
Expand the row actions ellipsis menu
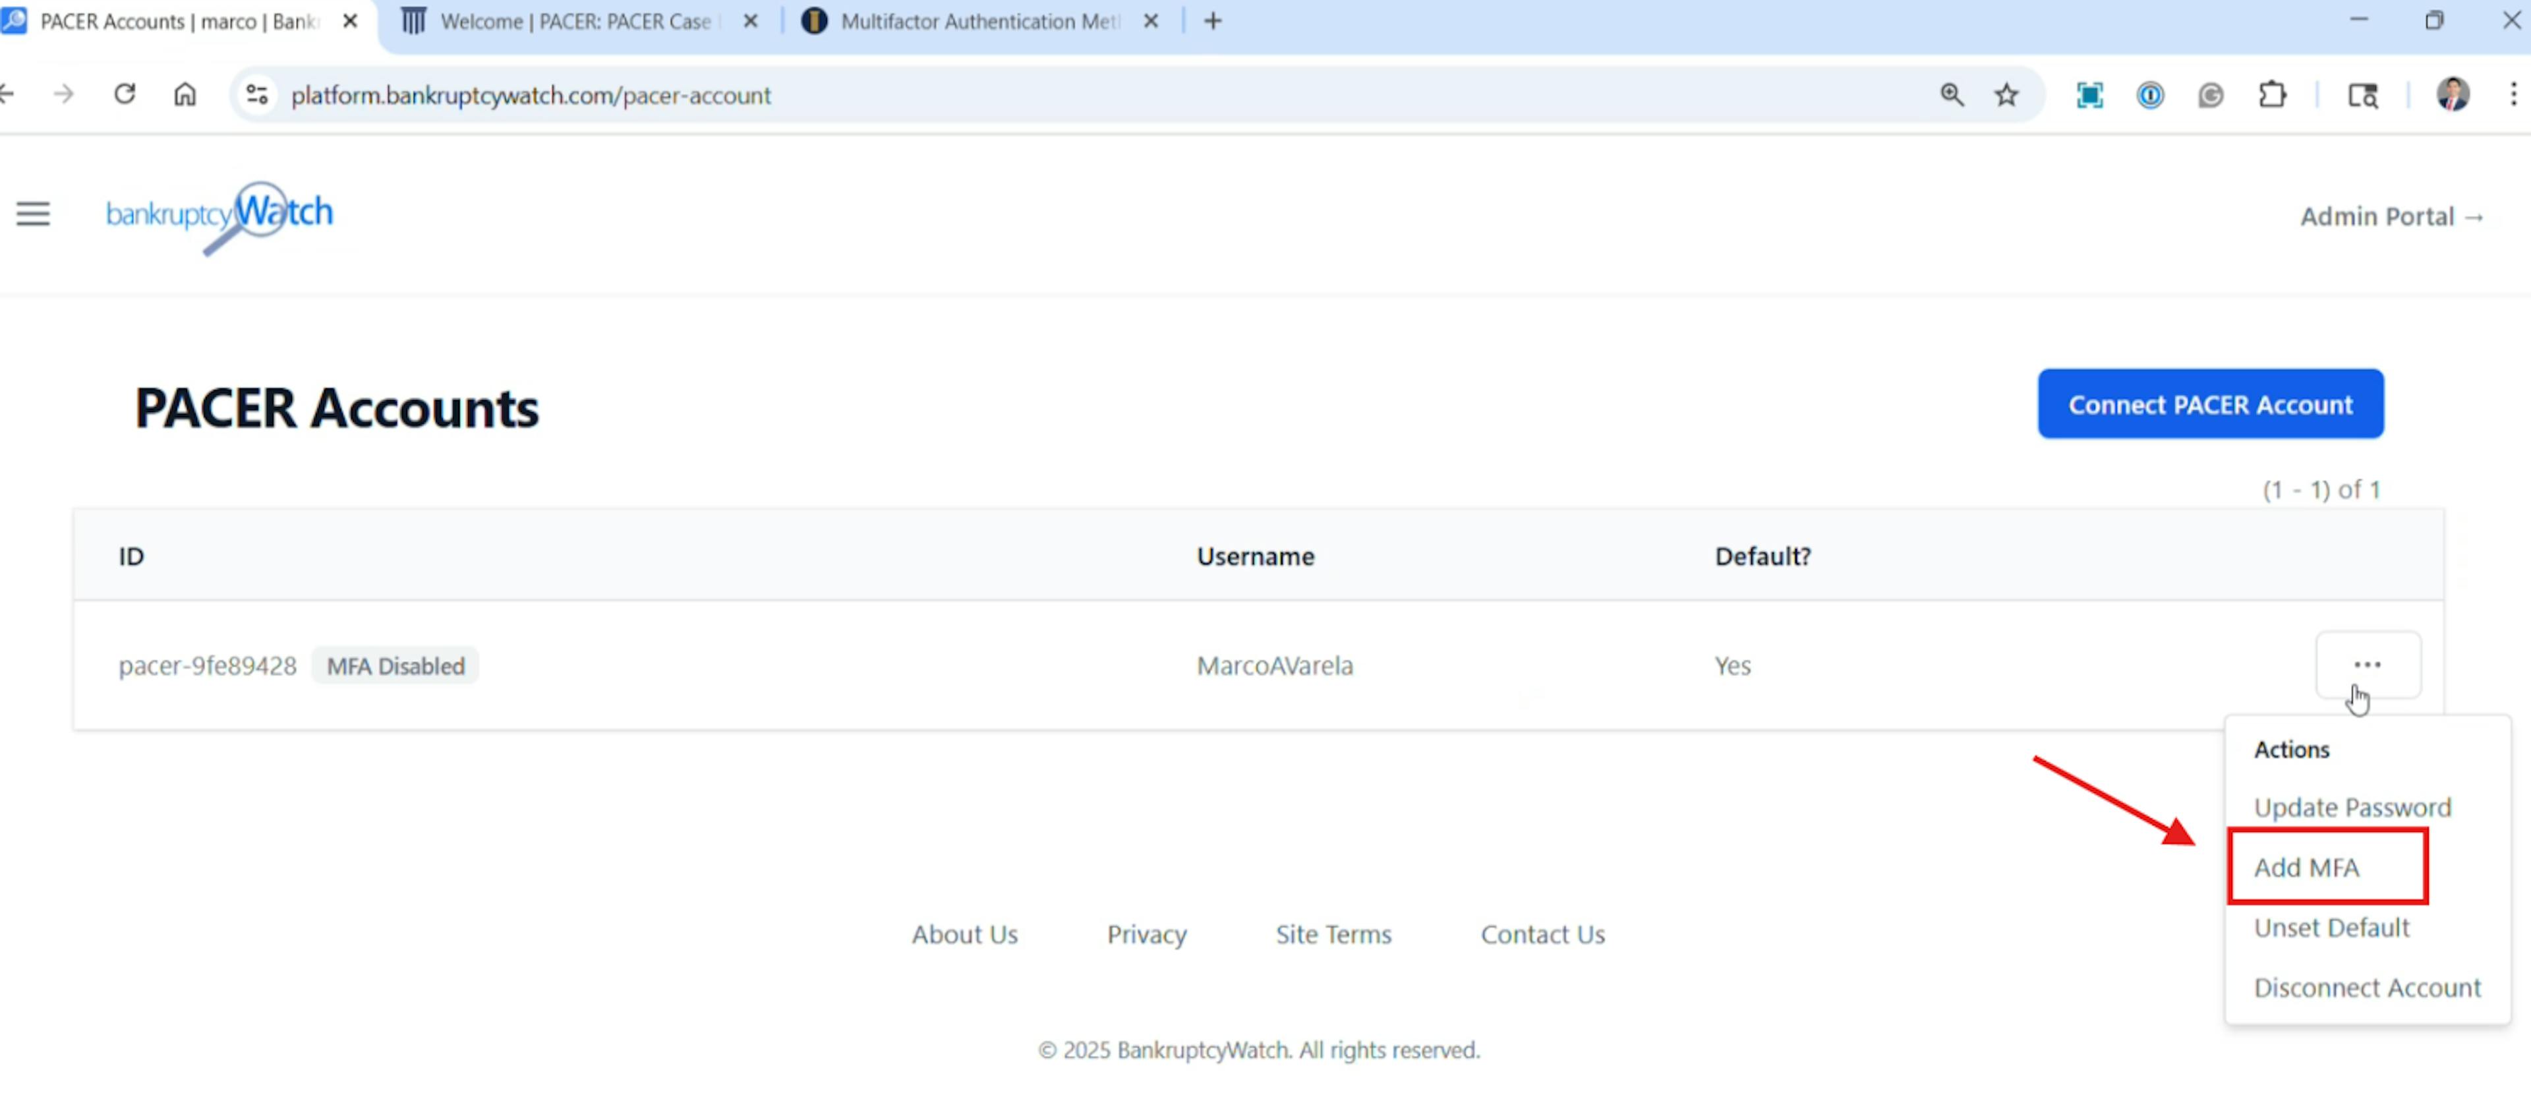click(2368, 665)
